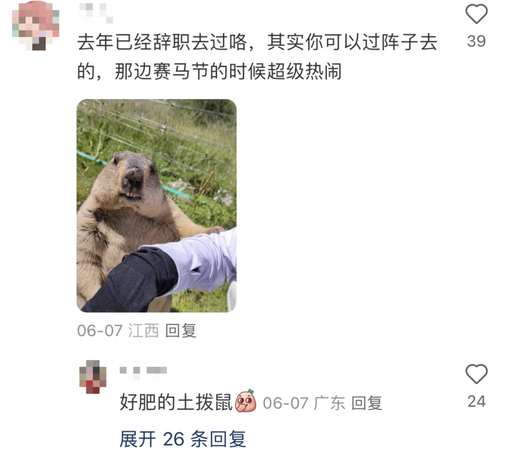Reply to the top comment via 回复
Screen dimensions: 506x453
pos(181,331)
